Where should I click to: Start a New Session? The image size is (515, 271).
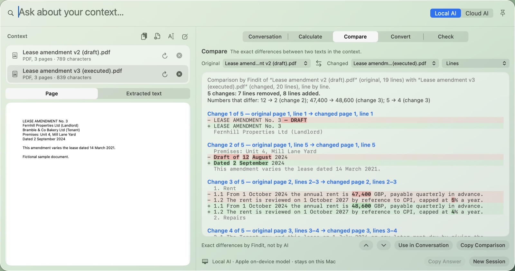point(489,262)
